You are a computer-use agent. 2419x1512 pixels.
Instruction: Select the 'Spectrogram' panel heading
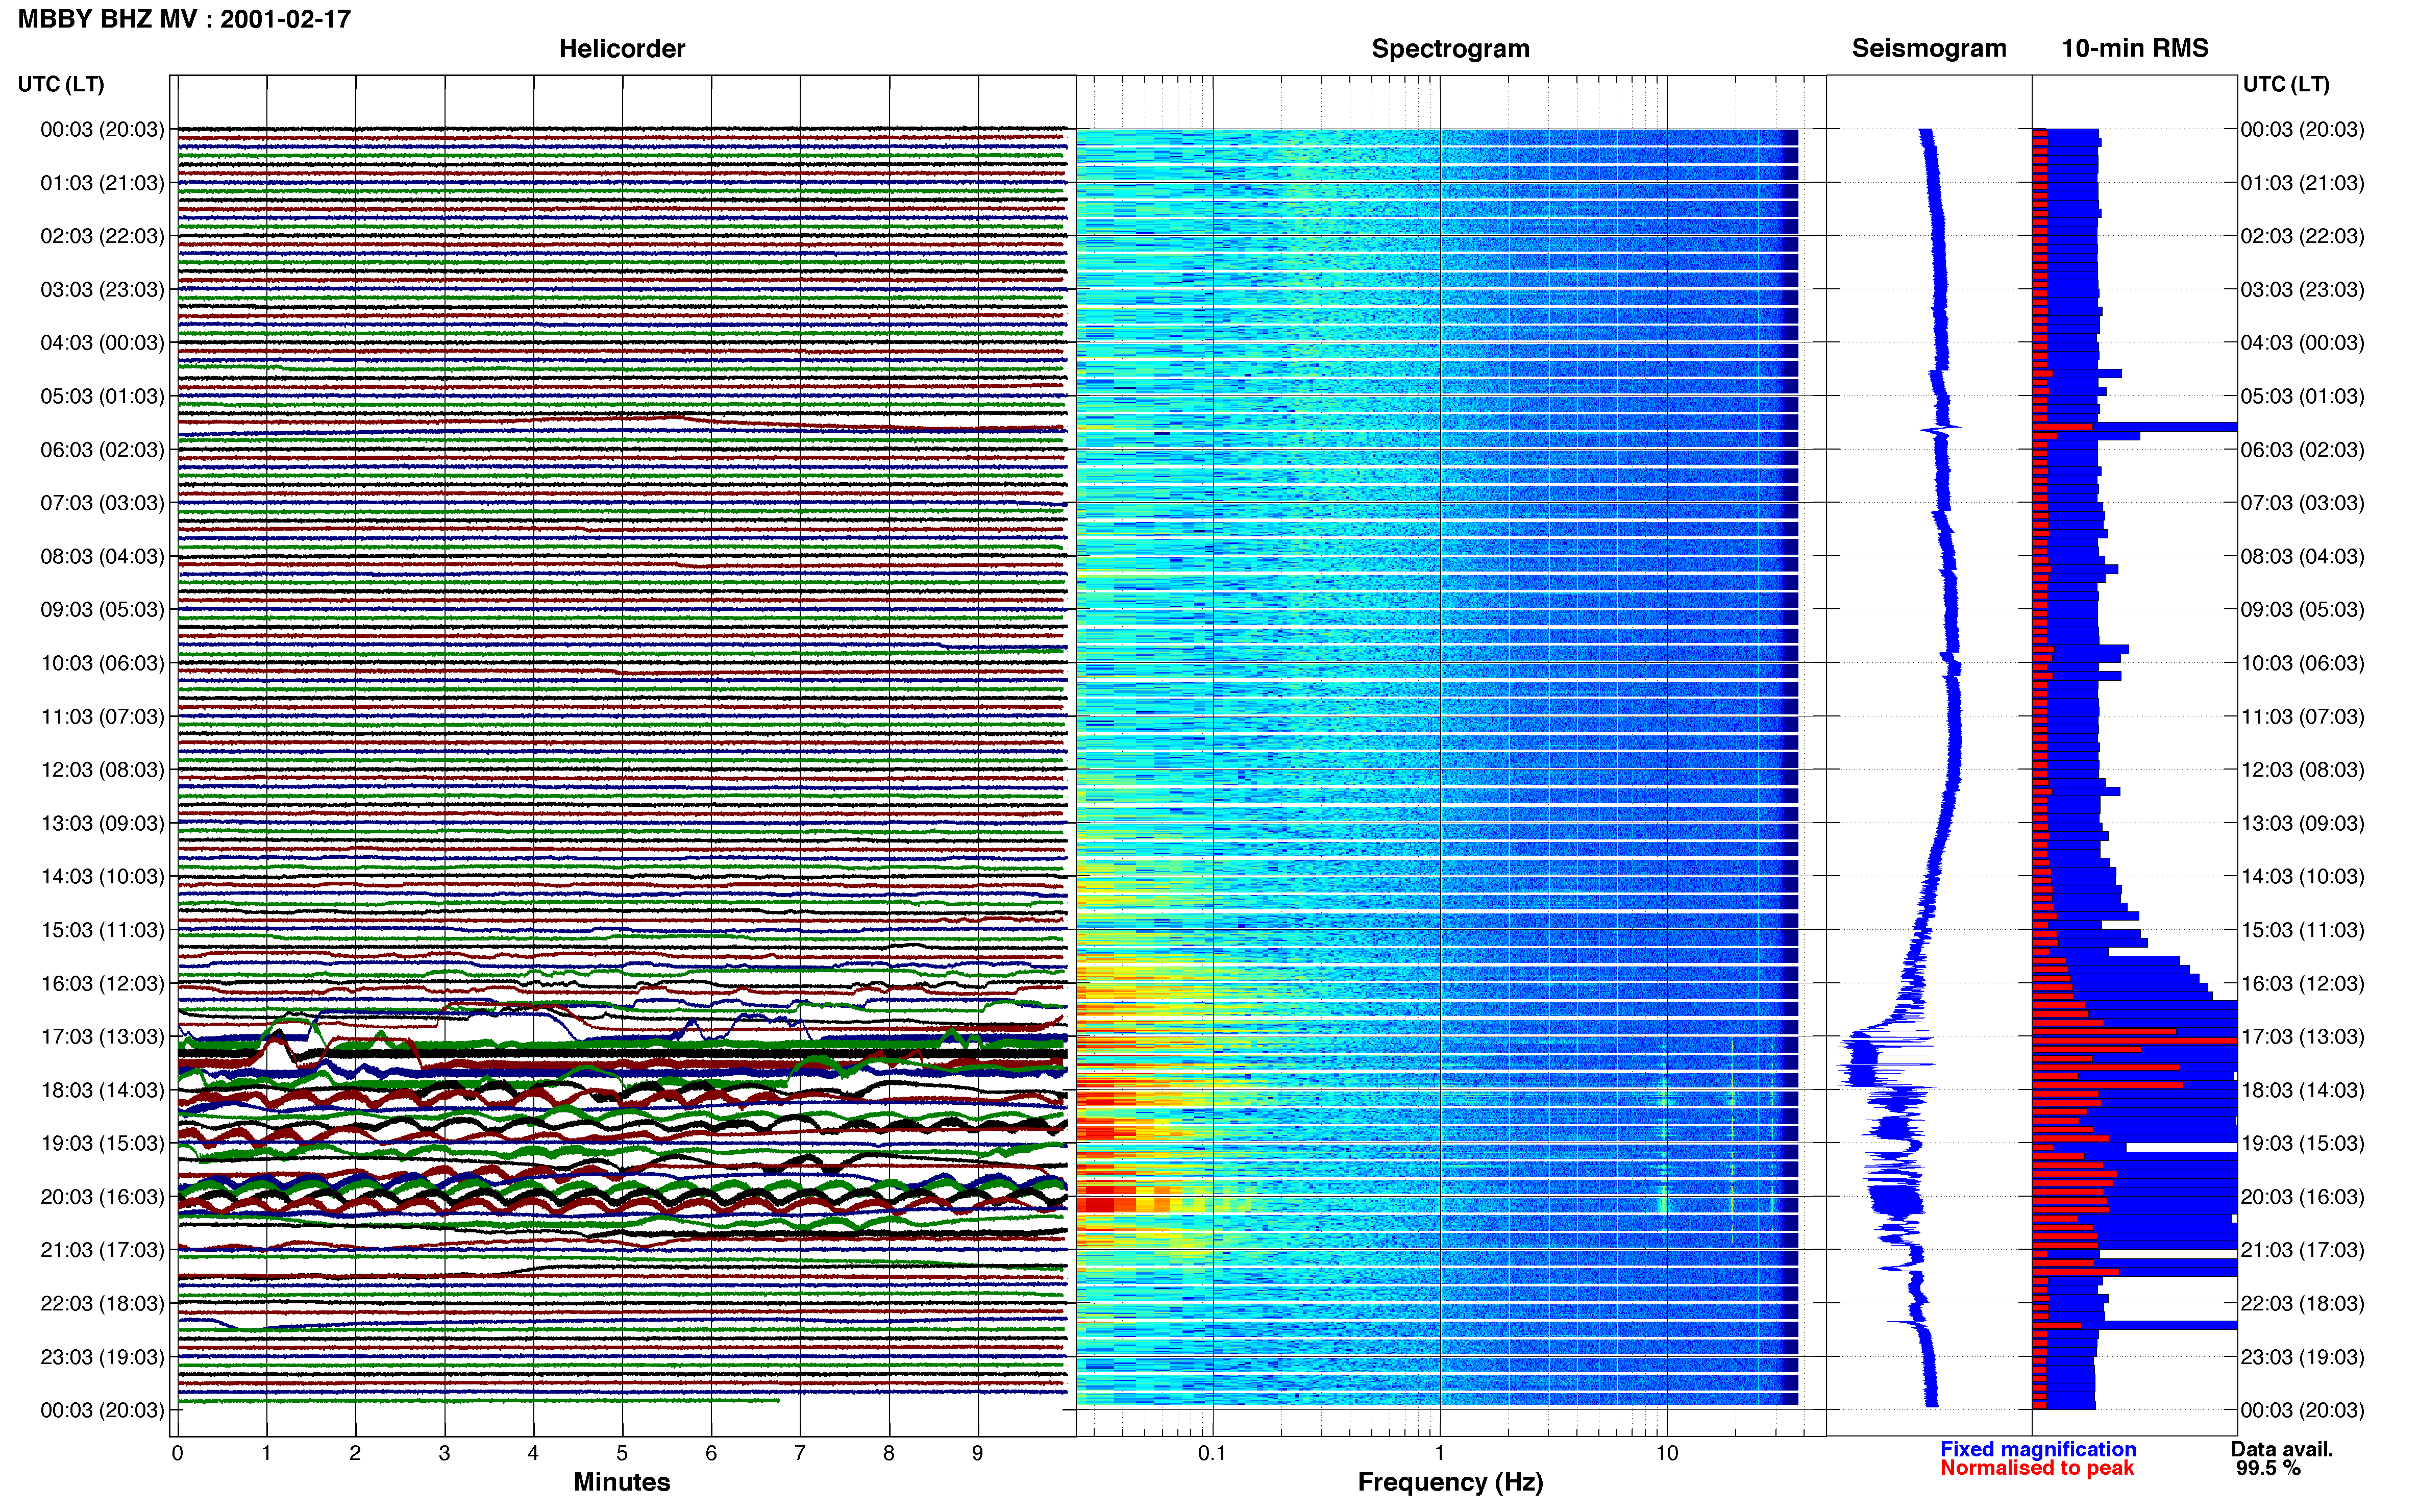click(1450, 49)
